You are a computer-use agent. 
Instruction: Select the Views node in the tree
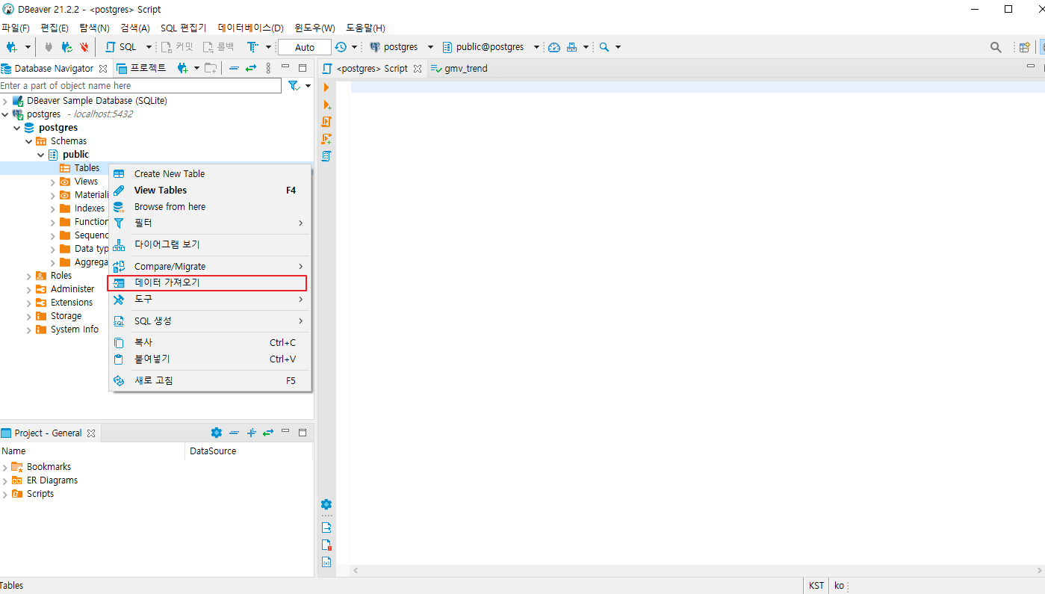[86, 182]
